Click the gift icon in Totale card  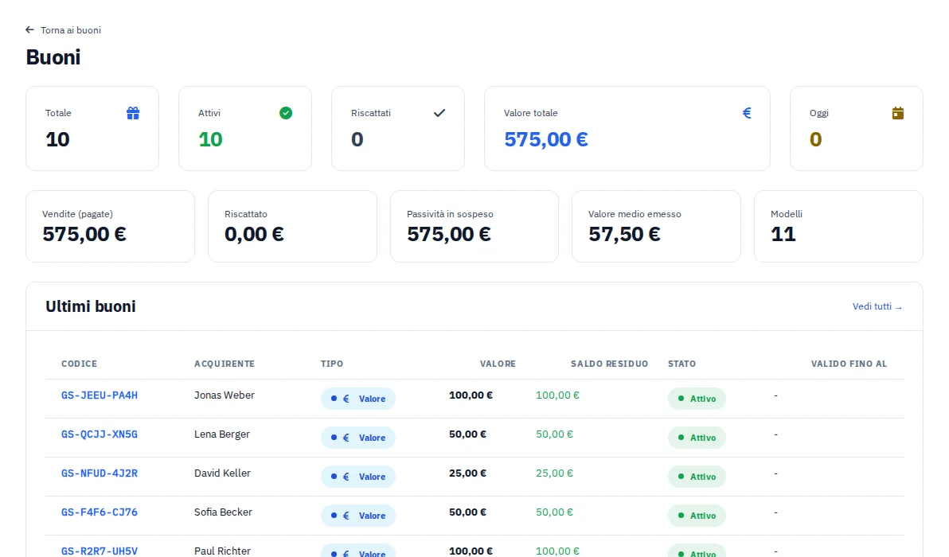133,113
